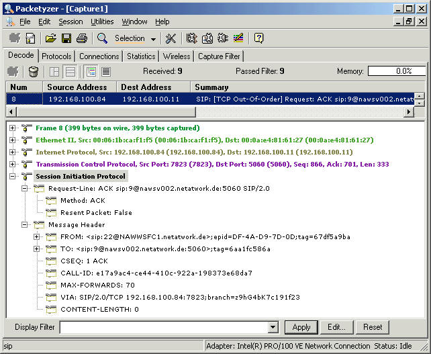Click the start capture gear icon in main toolbar

coord(15,38)
